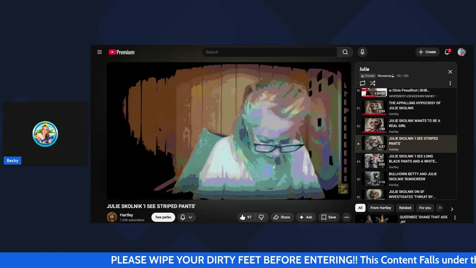Open options for QUEENBEE recommended video
This screenshot has width=476, height=268.
point(454,217)
